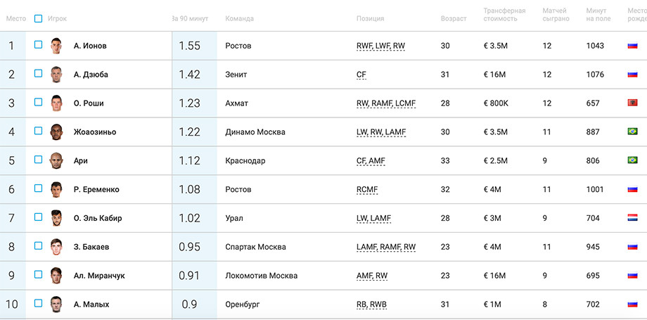The width and height of the screenshot is (647, 320).
Task: Click A. Дзюба's player avatar
Action: (x=56, y=75)
